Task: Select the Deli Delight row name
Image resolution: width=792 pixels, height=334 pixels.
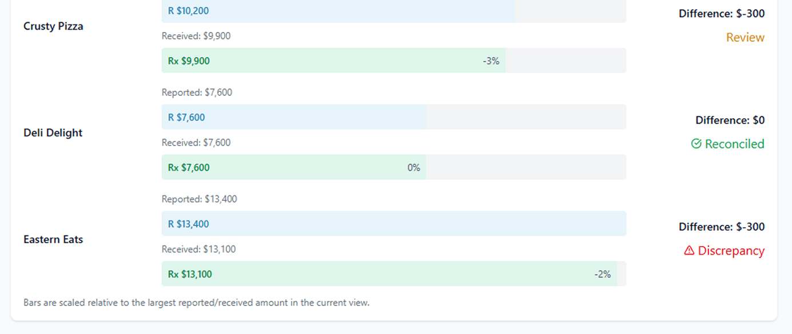Action: pos(53,133)
